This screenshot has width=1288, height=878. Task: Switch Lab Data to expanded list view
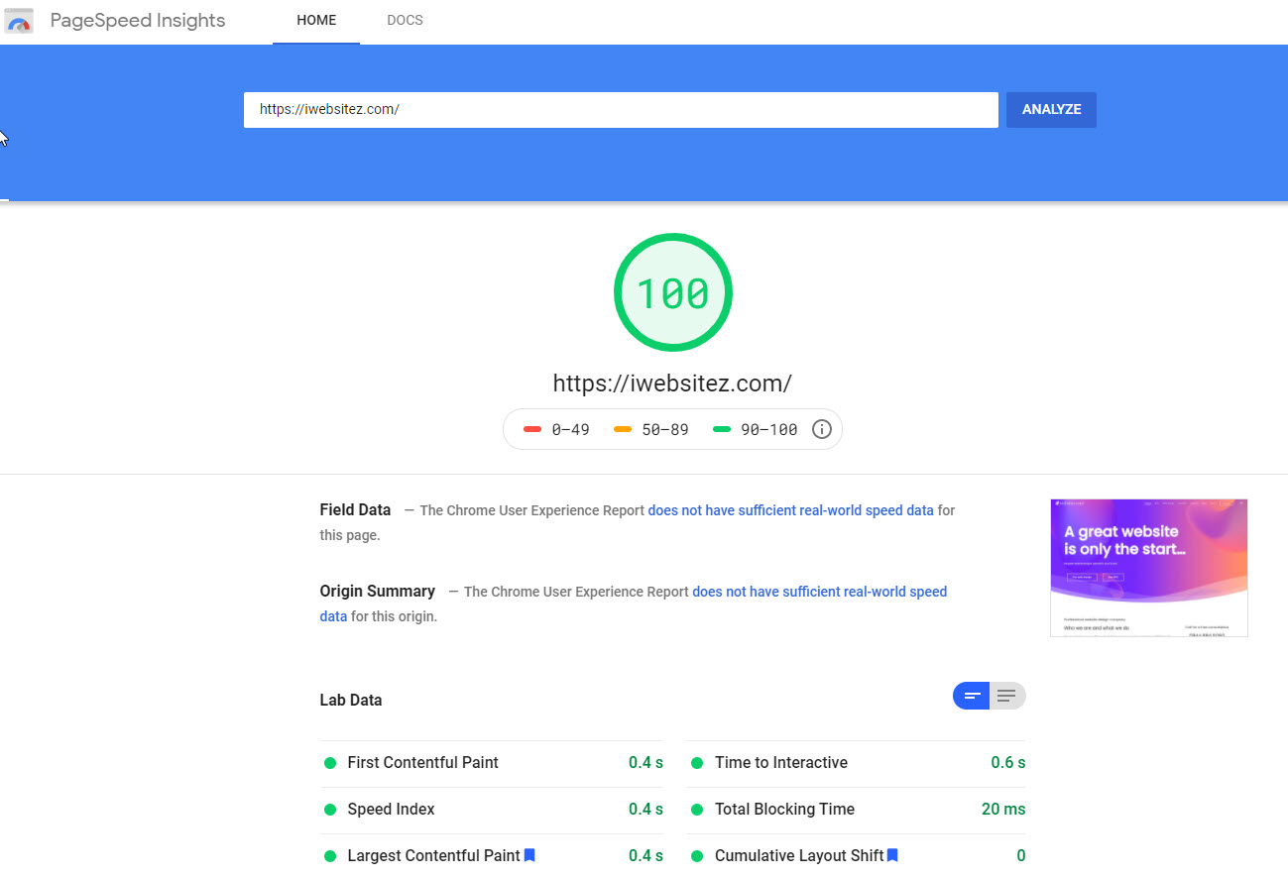(1007, 696)
